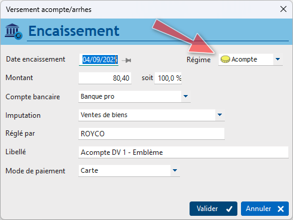Click the Encaissement heading text
293x220 pixels.
point(74,31)
